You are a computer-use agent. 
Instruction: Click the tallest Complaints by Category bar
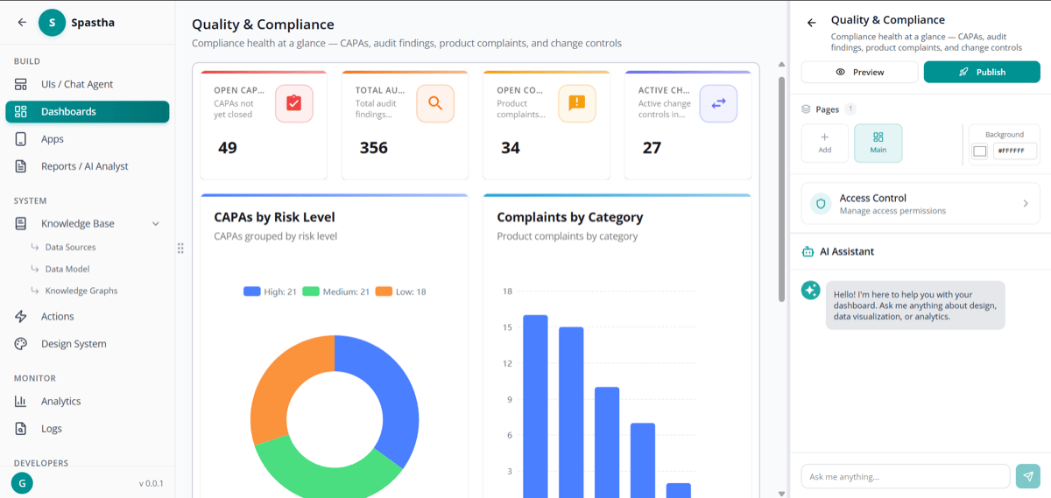535,406
